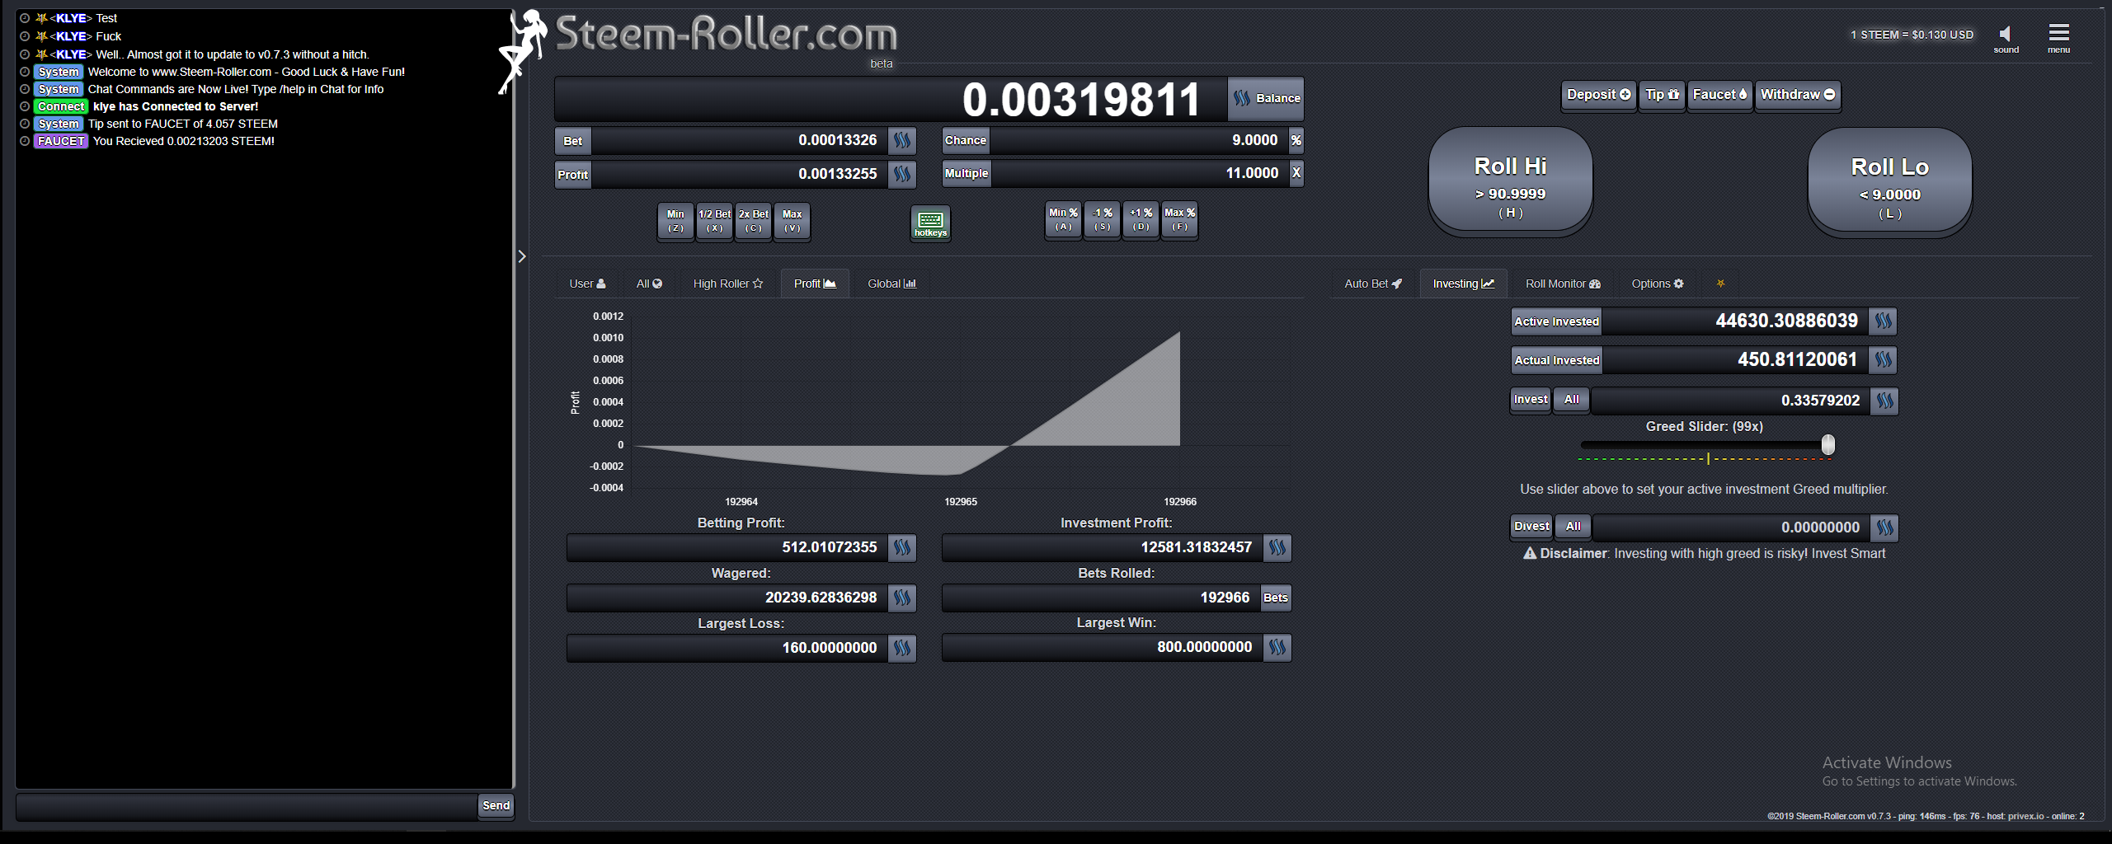This screenshot has height=844, width=2112.
Task: Click All next to Divest
Action: pos(1573,527)
